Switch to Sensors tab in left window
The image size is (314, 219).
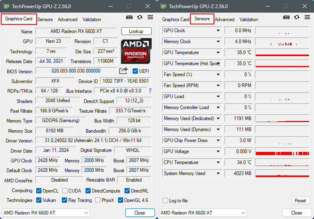pos(45,20)
